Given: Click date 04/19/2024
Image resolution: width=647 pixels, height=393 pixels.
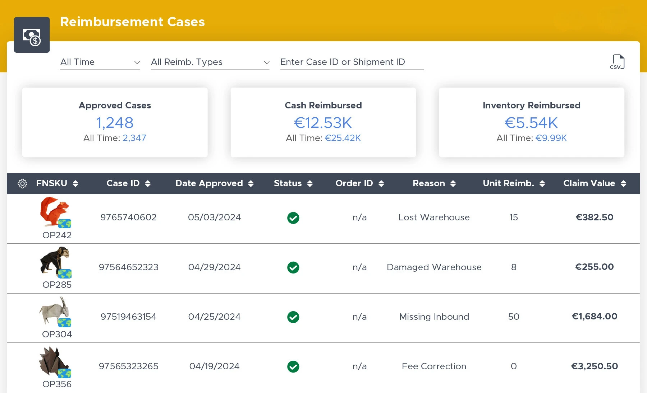Looking at the screenshot, I should [214, 366].
